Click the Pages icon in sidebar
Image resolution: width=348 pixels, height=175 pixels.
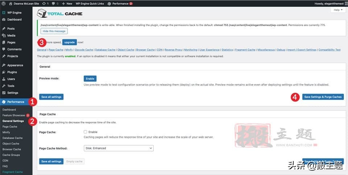(x=4, y=42)
